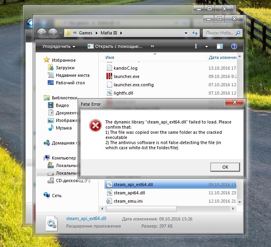This screenshot has height=247, width=271.
Task: Open Документы library
Action: [x=67, y=113]
